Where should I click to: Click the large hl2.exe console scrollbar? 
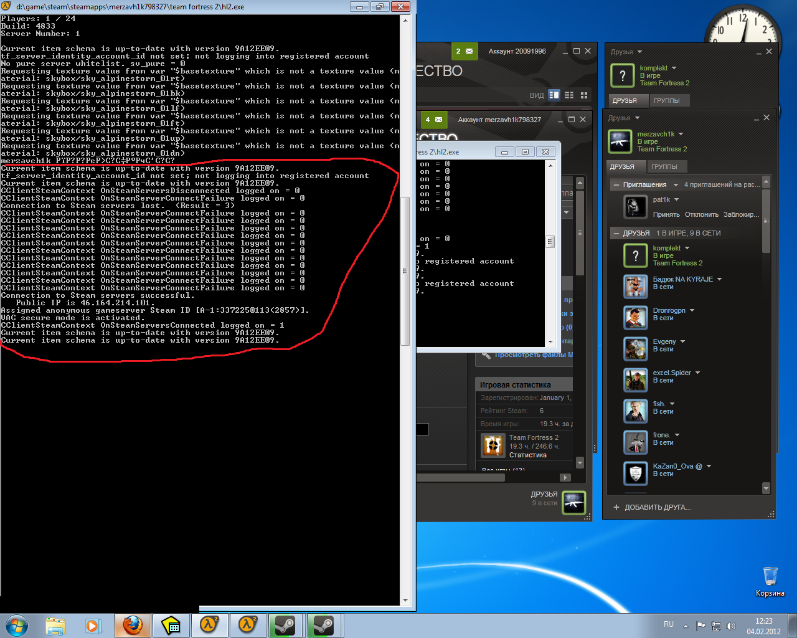tap(405, 271)
